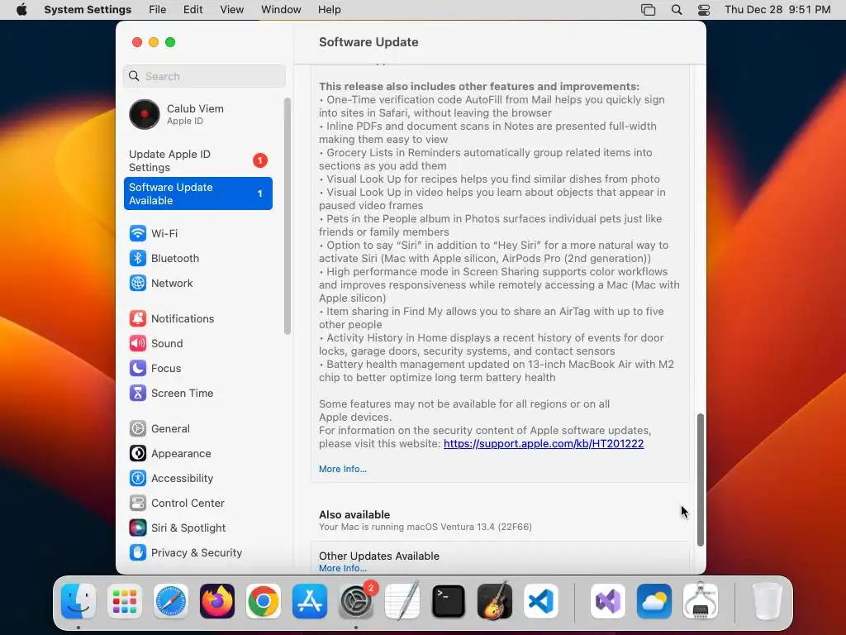This screenshot has height=635, width=846.
Task: Select the Appearance icon
Action: (138, 454)
